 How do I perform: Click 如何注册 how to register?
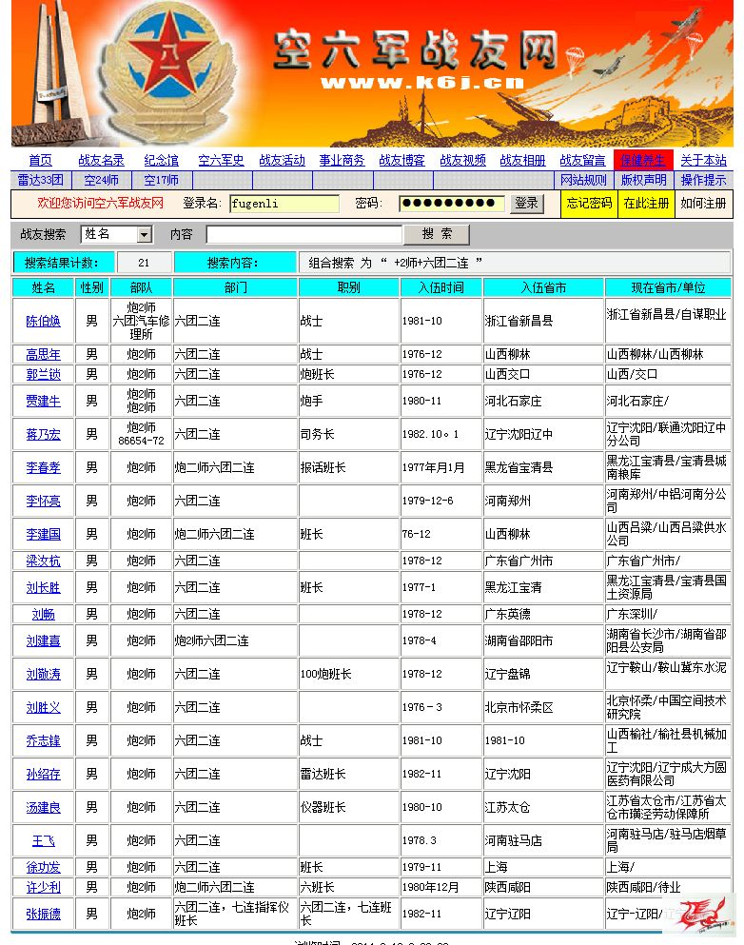pyautogui.click(x=704, y=203)
